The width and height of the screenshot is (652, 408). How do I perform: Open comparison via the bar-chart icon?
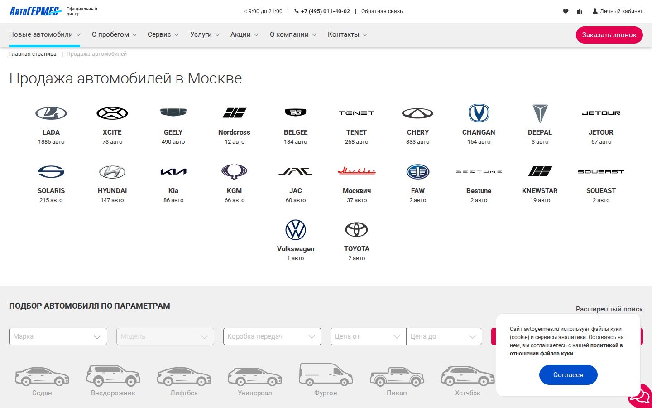[580, 11]
